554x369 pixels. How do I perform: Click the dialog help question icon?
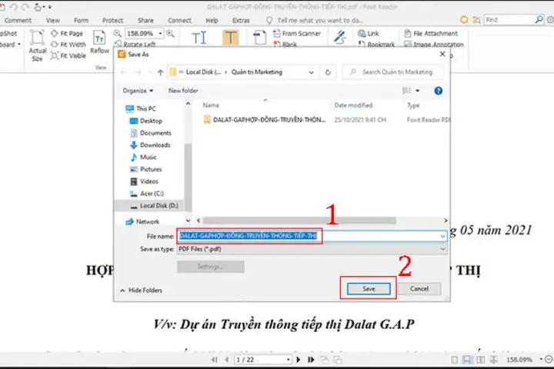coord(438,91)
